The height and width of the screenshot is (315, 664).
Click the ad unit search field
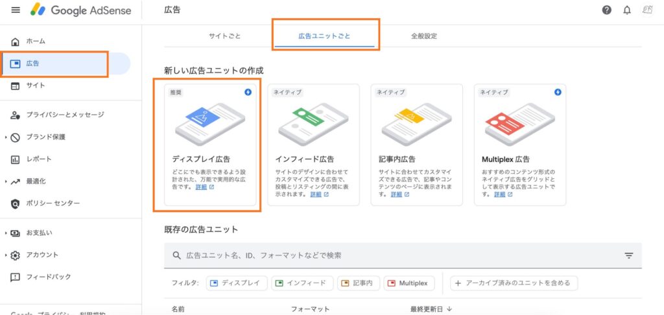click(x=389, y=255)
